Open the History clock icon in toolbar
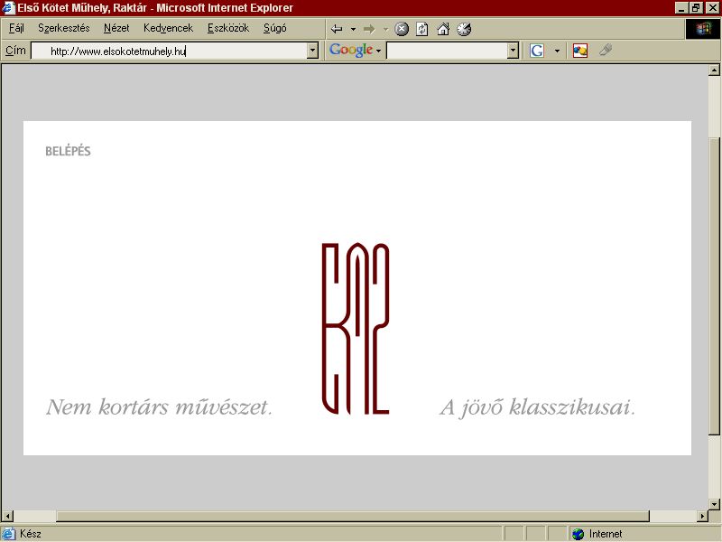Viewport: 722px width, 542px height. 464,29
